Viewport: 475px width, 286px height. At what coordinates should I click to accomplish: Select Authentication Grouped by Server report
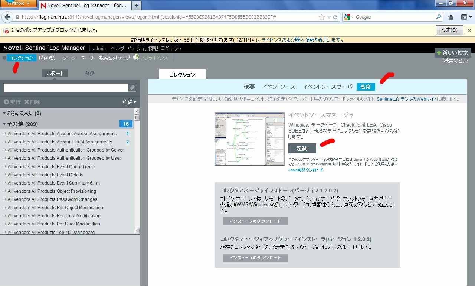(x=66, y=150)
